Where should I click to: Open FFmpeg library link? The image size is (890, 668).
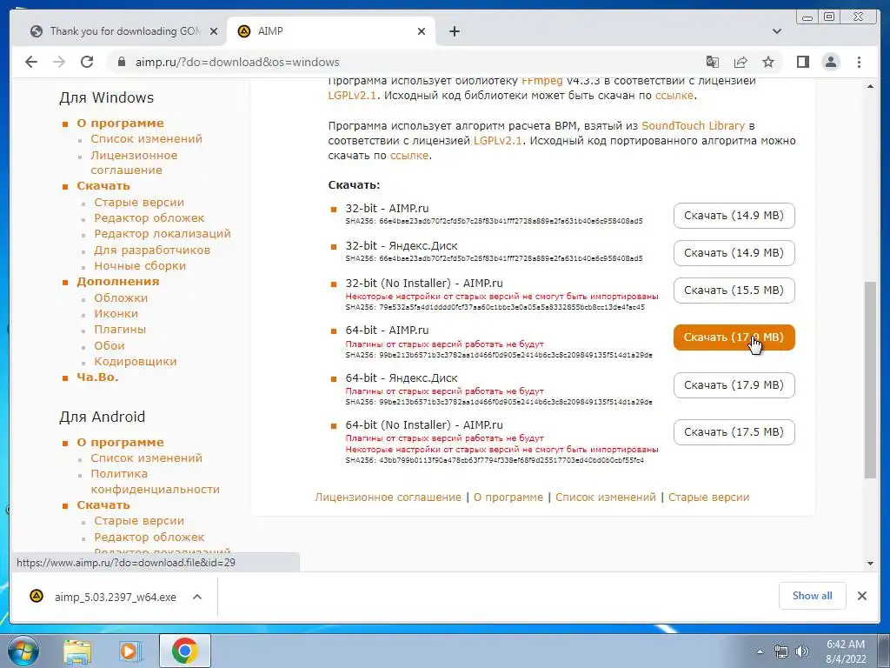[542, 81]
